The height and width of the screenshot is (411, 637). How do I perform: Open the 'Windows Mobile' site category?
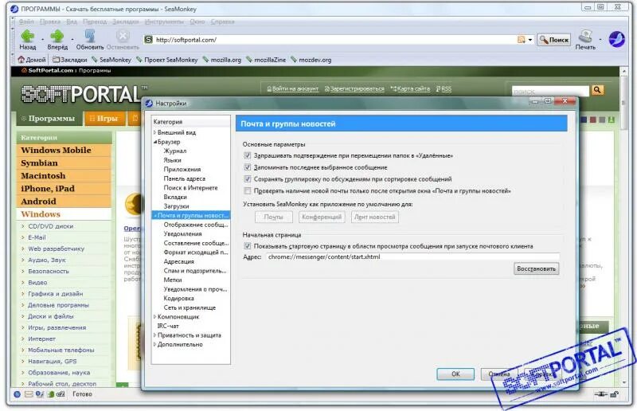coord(64,150)
